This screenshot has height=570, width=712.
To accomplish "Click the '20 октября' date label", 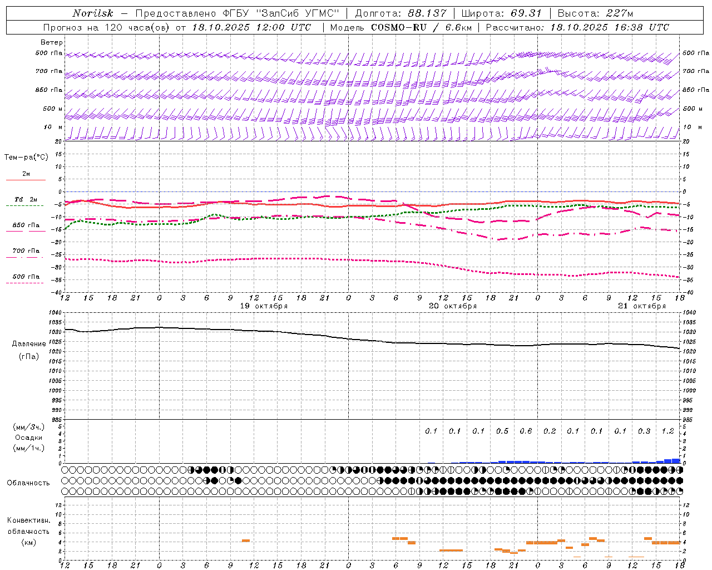I will tap(453, 306).
